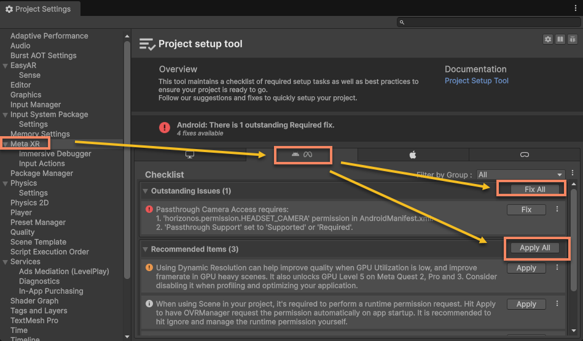Select Quality settings

pyautogui.click(x=22, y=232)
